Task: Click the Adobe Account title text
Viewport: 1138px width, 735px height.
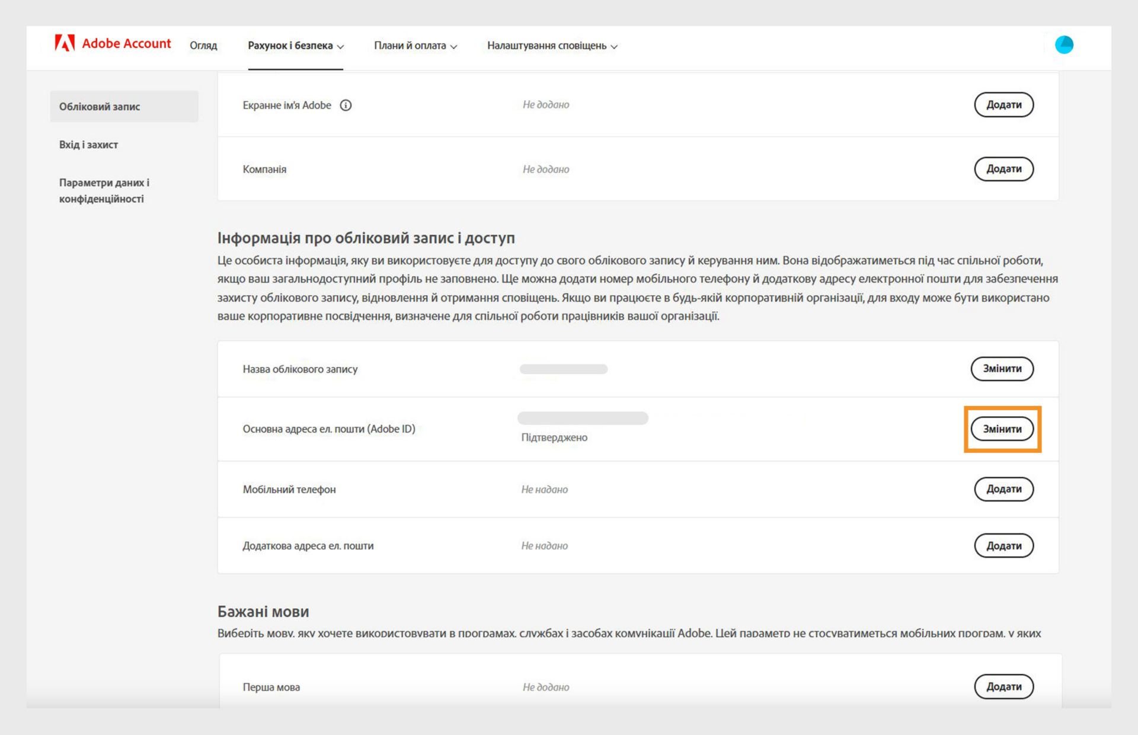Action: (126, 44)
